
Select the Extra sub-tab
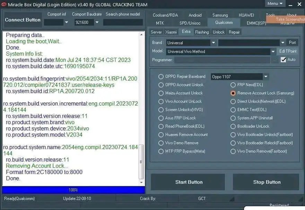(x=186, y=31)
